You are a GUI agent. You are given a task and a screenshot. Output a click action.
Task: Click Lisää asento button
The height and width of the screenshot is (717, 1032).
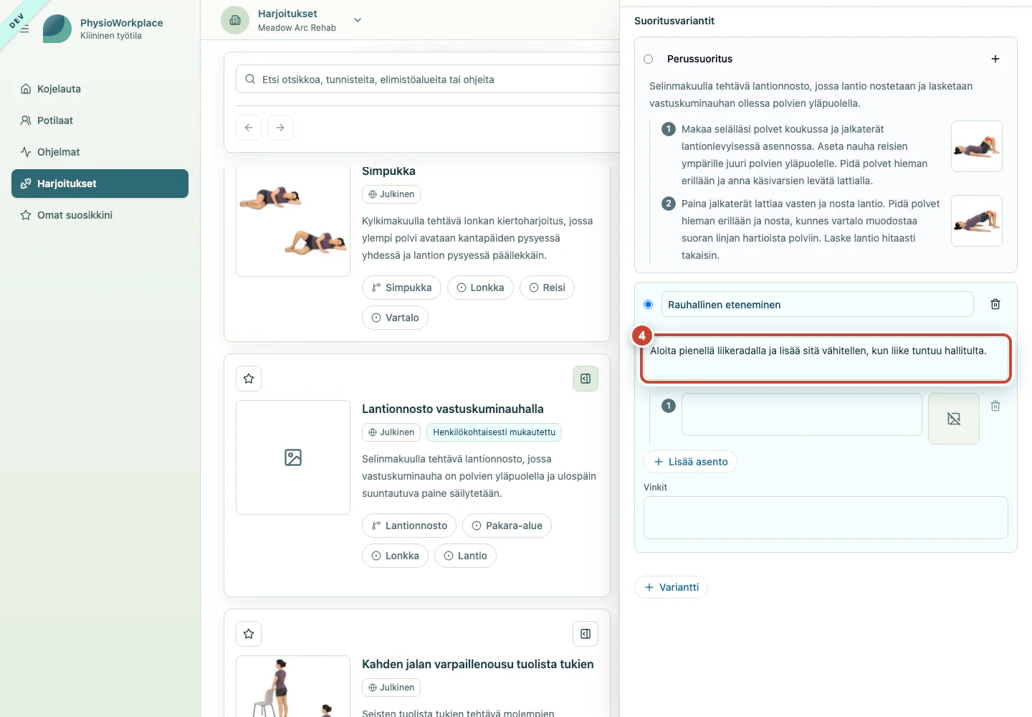691,462
